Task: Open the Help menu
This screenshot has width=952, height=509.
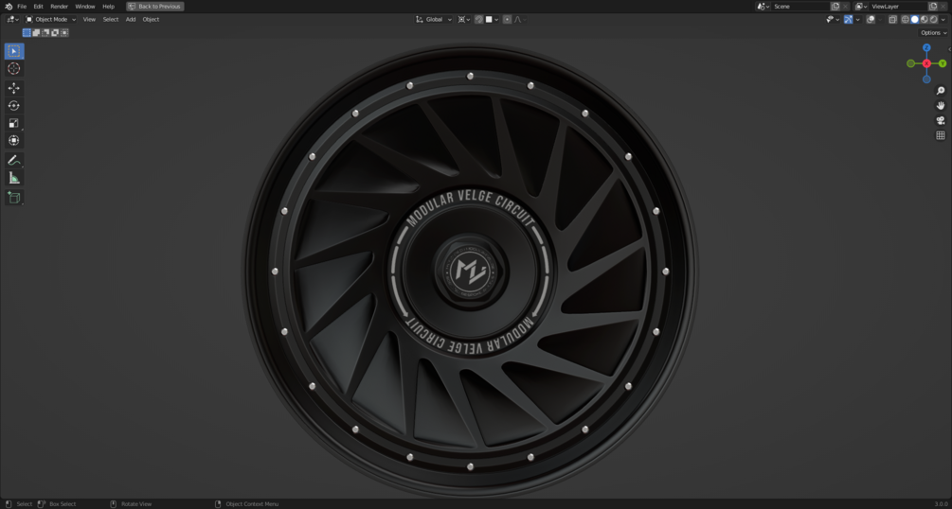Action: coord(108,6)
